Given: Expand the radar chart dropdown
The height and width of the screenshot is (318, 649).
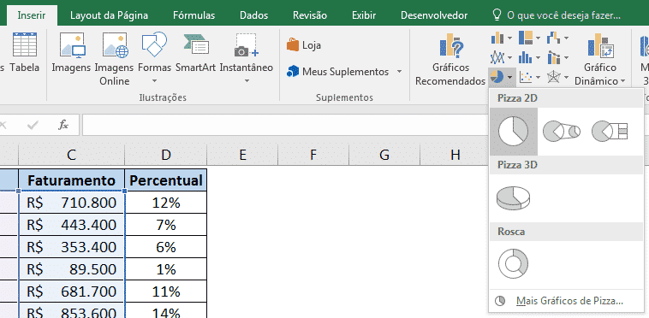Looking at the screenshot, I should [x=566, y=77].
